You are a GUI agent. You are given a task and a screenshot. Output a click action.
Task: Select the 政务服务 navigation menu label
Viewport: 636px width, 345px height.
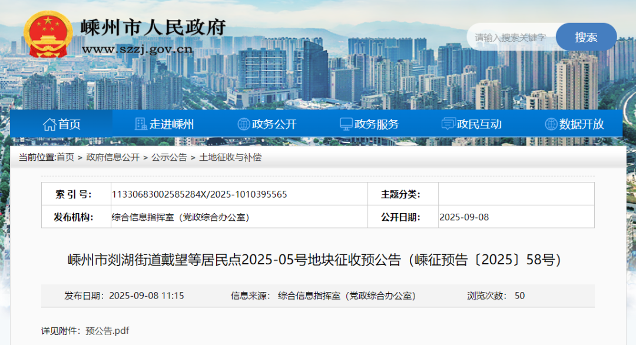pyautogui.click(x=376, y=124)
